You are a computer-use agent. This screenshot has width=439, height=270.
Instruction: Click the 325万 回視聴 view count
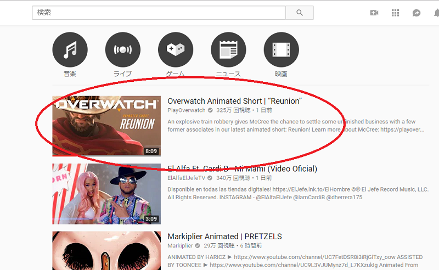point(233,110)
